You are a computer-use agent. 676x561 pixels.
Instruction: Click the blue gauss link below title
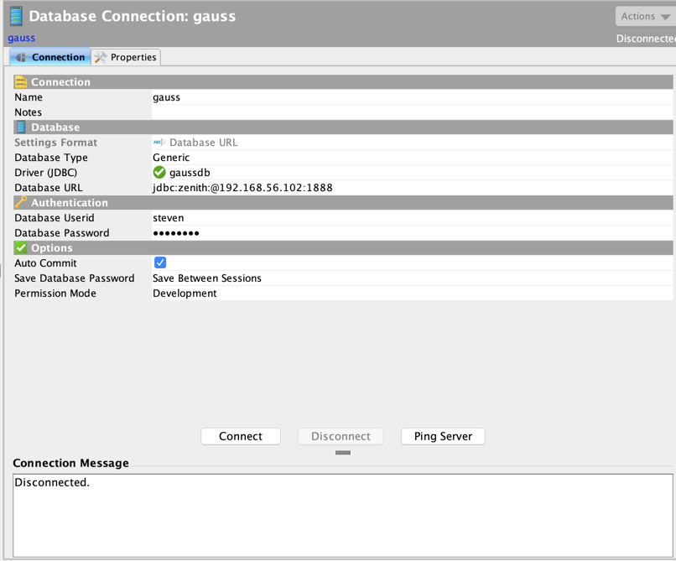tap(22, 38)
